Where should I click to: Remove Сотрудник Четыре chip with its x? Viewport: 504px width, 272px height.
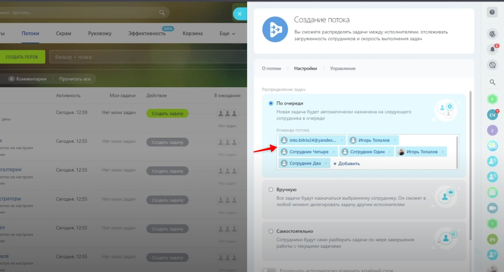[334, 152]
